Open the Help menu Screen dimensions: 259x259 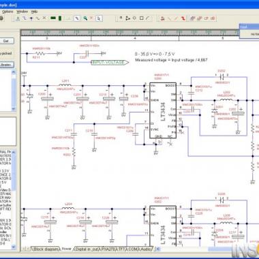34,12
